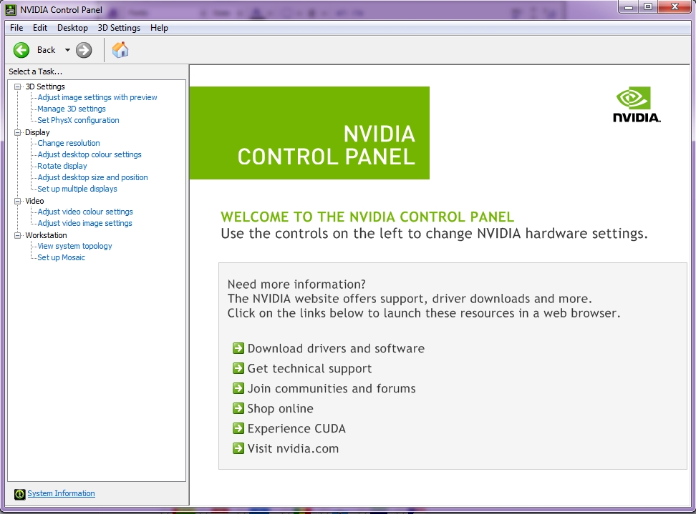Follow the Visit nvidia.com link
The width and height of the screenshot is (696, 514).
coord(293,448)
